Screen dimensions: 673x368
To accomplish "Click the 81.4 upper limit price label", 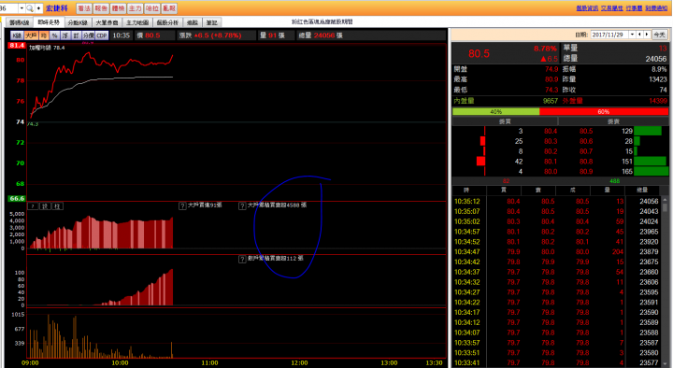I will pyautogui.click(x=17, y=46).
